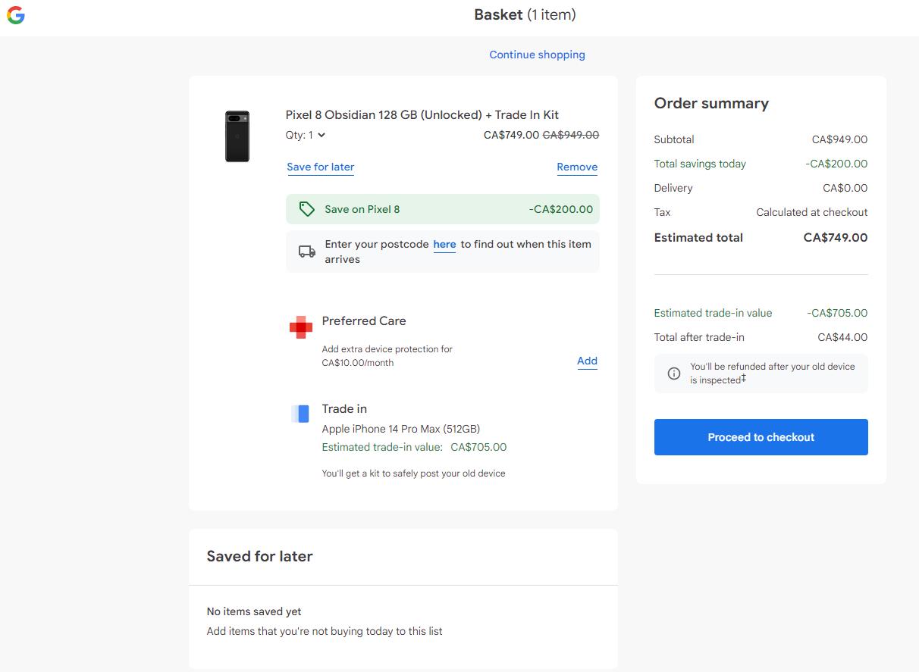Image resolution: width=919 pixels, height=672 pixels.
Task: Click the Trade in section heading
Action: (x=344, y=409)
